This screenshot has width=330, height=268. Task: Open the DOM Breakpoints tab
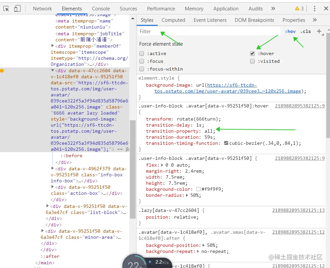click(x=254, y=20)
